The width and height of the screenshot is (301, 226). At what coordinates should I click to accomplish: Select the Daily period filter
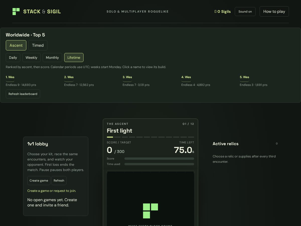(13, 58)
